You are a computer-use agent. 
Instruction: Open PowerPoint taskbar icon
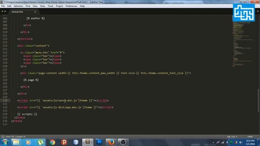point(64,142)
